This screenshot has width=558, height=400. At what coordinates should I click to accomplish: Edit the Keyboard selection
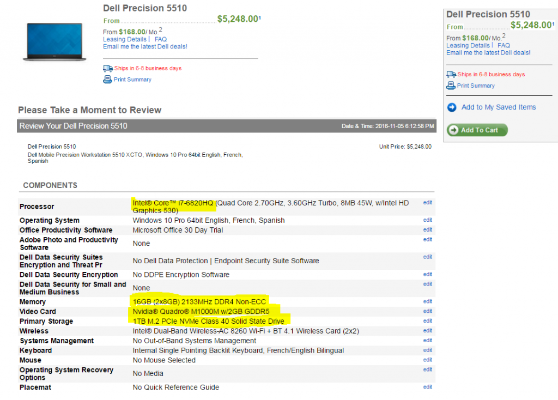pyautogui.click(x=427, y=350)
